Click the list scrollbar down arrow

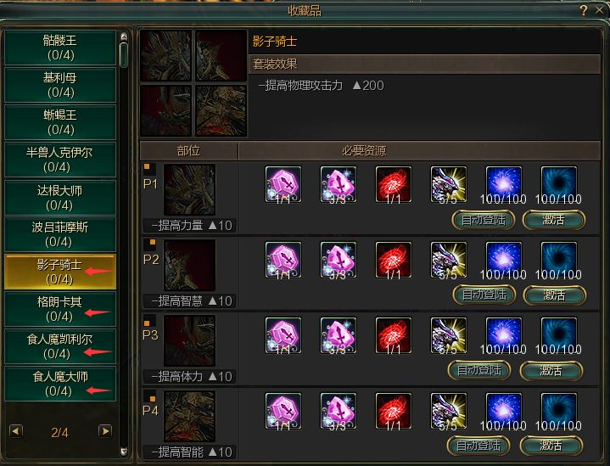[x=124, y=452]
